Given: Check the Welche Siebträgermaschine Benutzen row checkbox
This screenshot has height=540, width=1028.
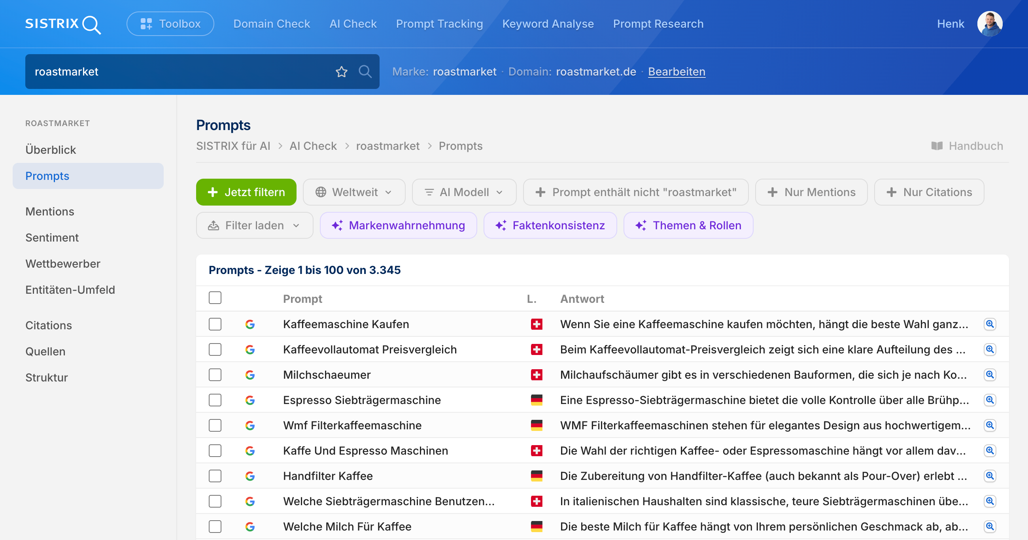Looking at the screenshot, I should [x=215, y=501].
